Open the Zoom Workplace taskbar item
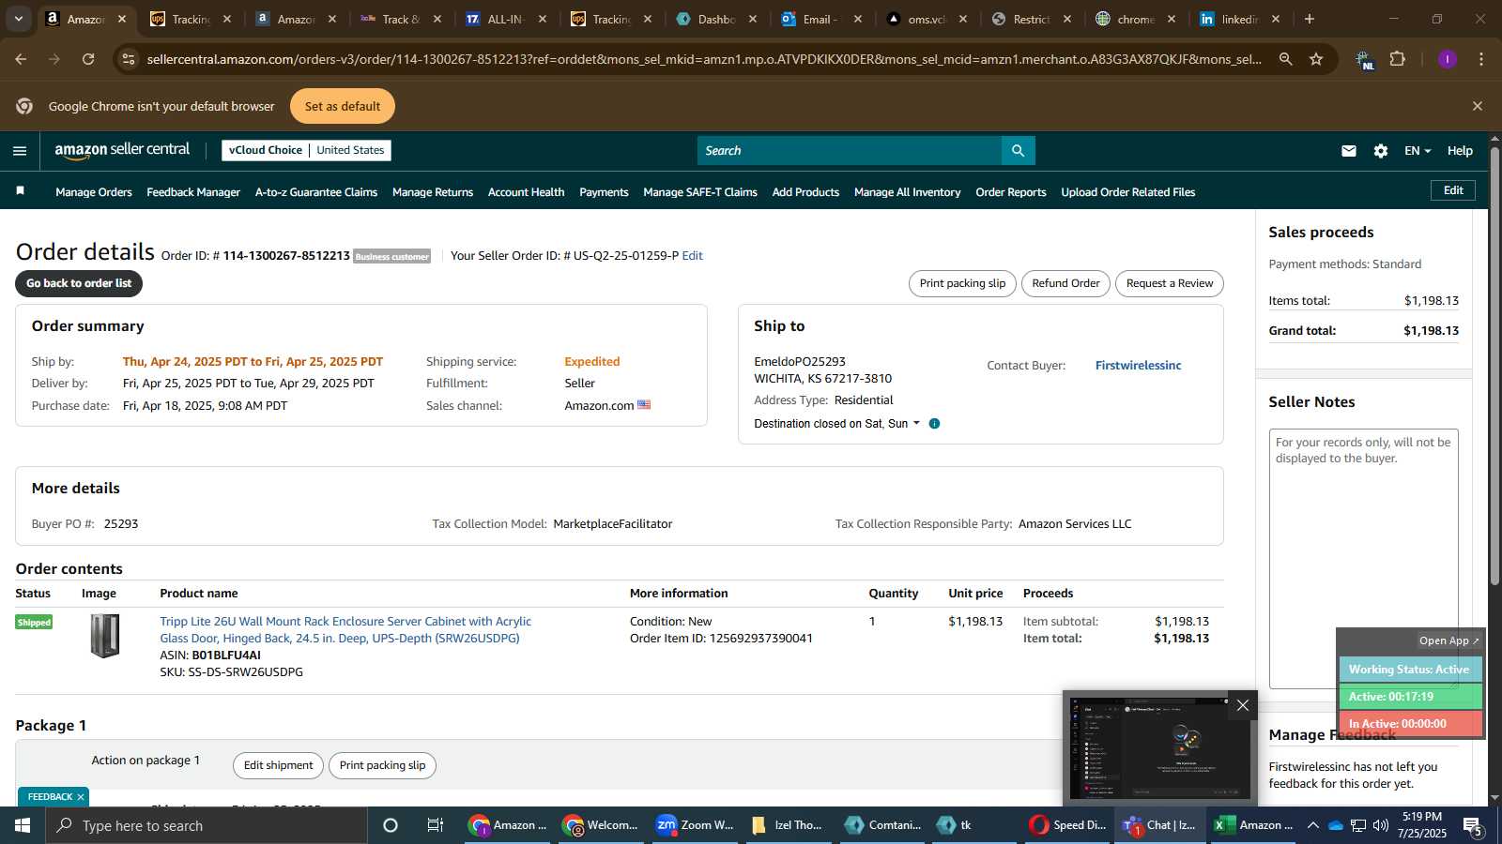This screenshot has width=1502, height=844. (x=695, y=825)
